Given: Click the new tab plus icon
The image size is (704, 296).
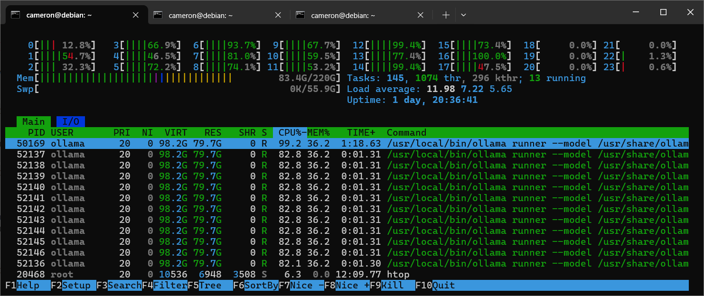Looking at the screenshot, I should (x=445, y=15).
